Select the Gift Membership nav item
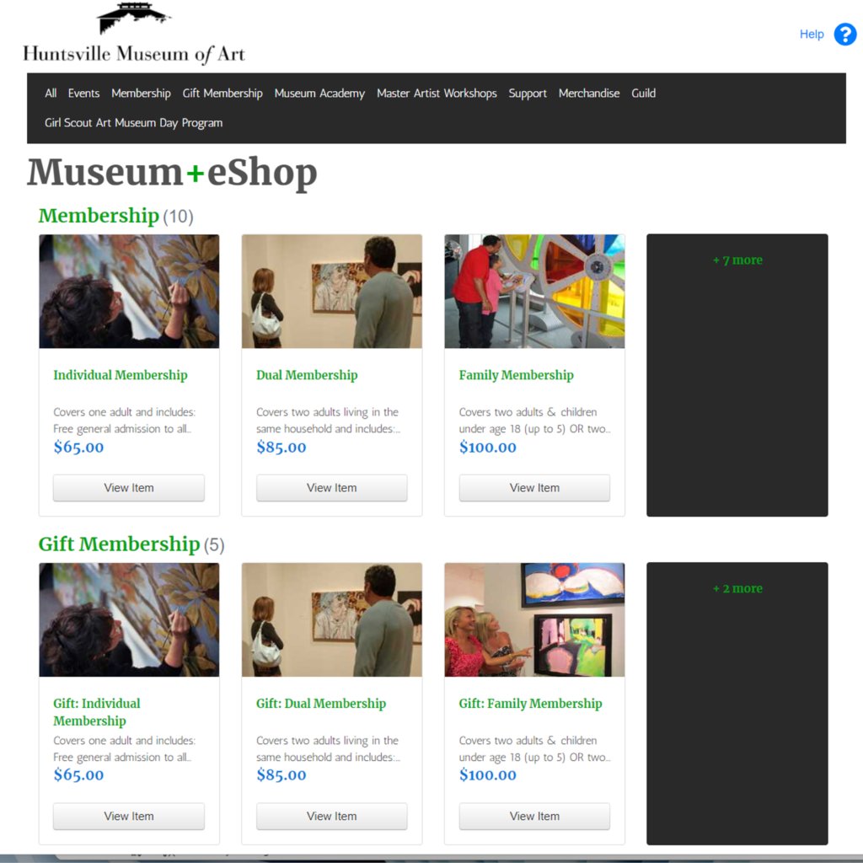The image size is (863, 863). 222,94
